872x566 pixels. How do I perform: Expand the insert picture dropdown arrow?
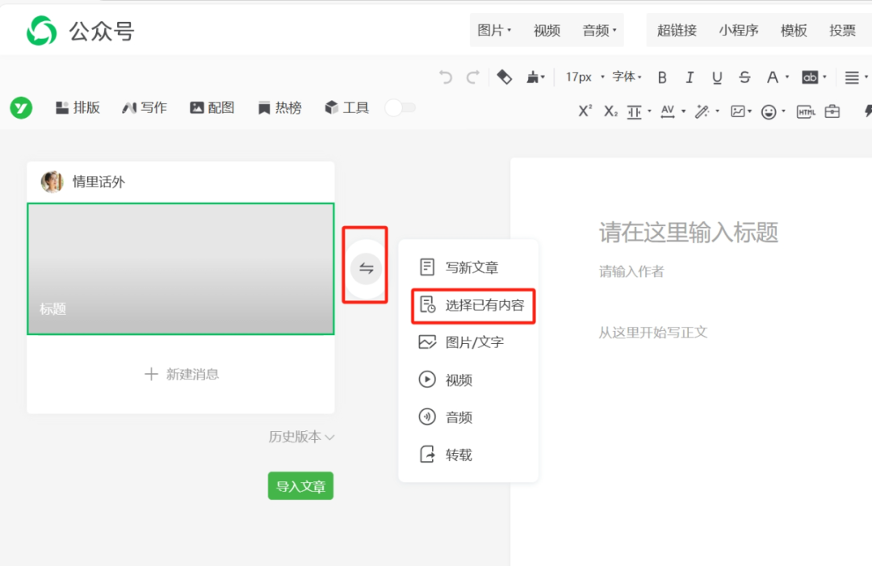(x=749, y=111)
